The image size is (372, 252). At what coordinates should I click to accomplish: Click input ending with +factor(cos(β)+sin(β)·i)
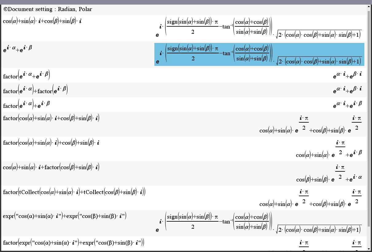tap(51, 167)
